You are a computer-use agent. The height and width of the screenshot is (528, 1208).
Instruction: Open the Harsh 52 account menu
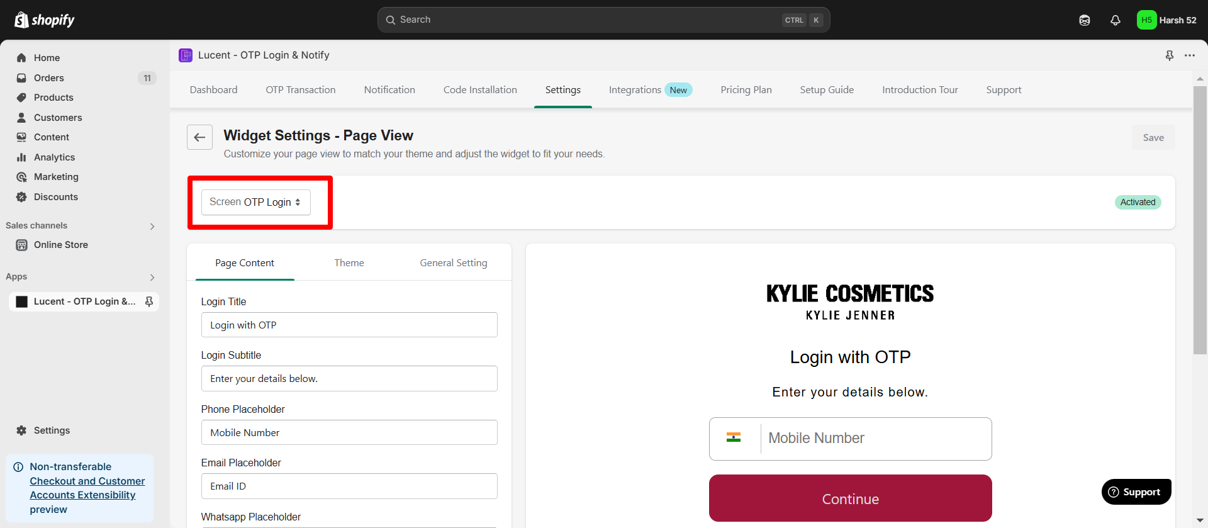[1167, 20]
